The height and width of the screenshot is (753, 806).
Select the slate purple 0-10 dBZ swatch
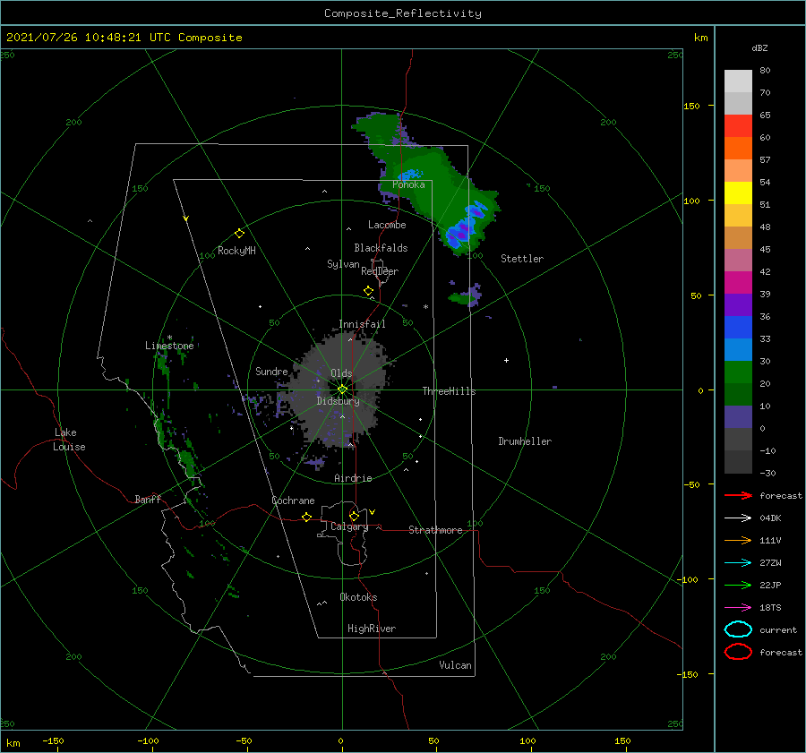738,416
